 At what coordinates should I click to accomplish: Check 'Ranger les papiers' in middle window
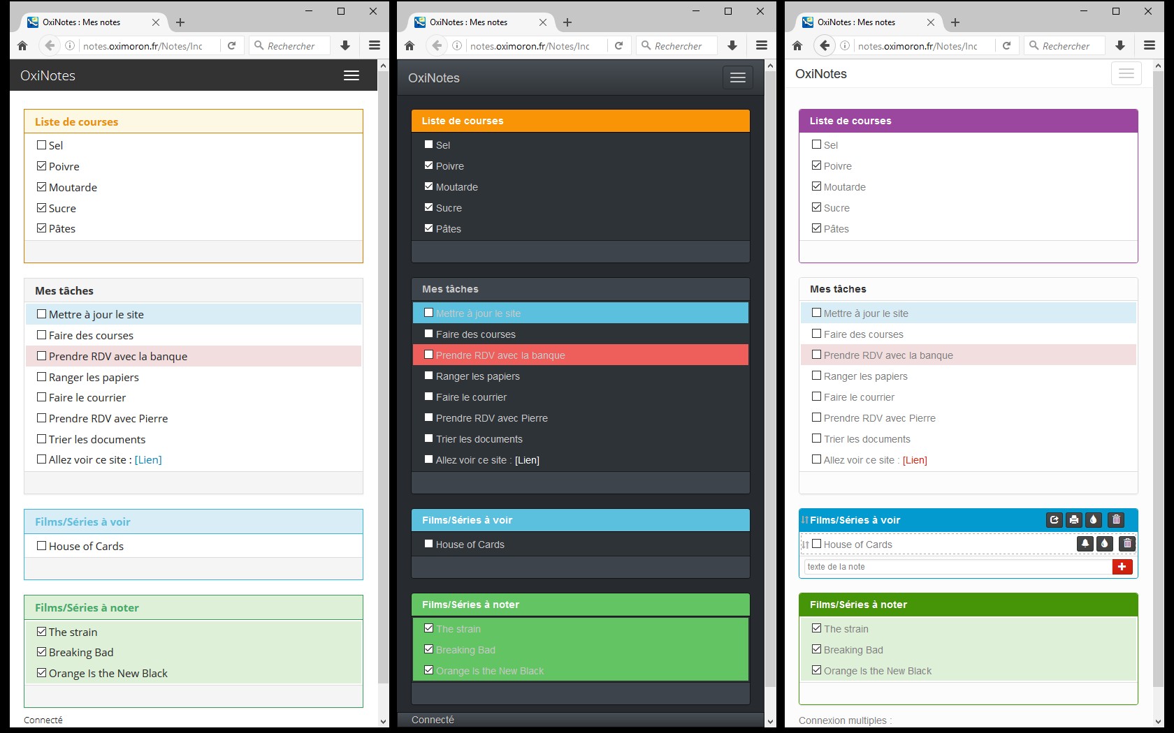point(428,376)
